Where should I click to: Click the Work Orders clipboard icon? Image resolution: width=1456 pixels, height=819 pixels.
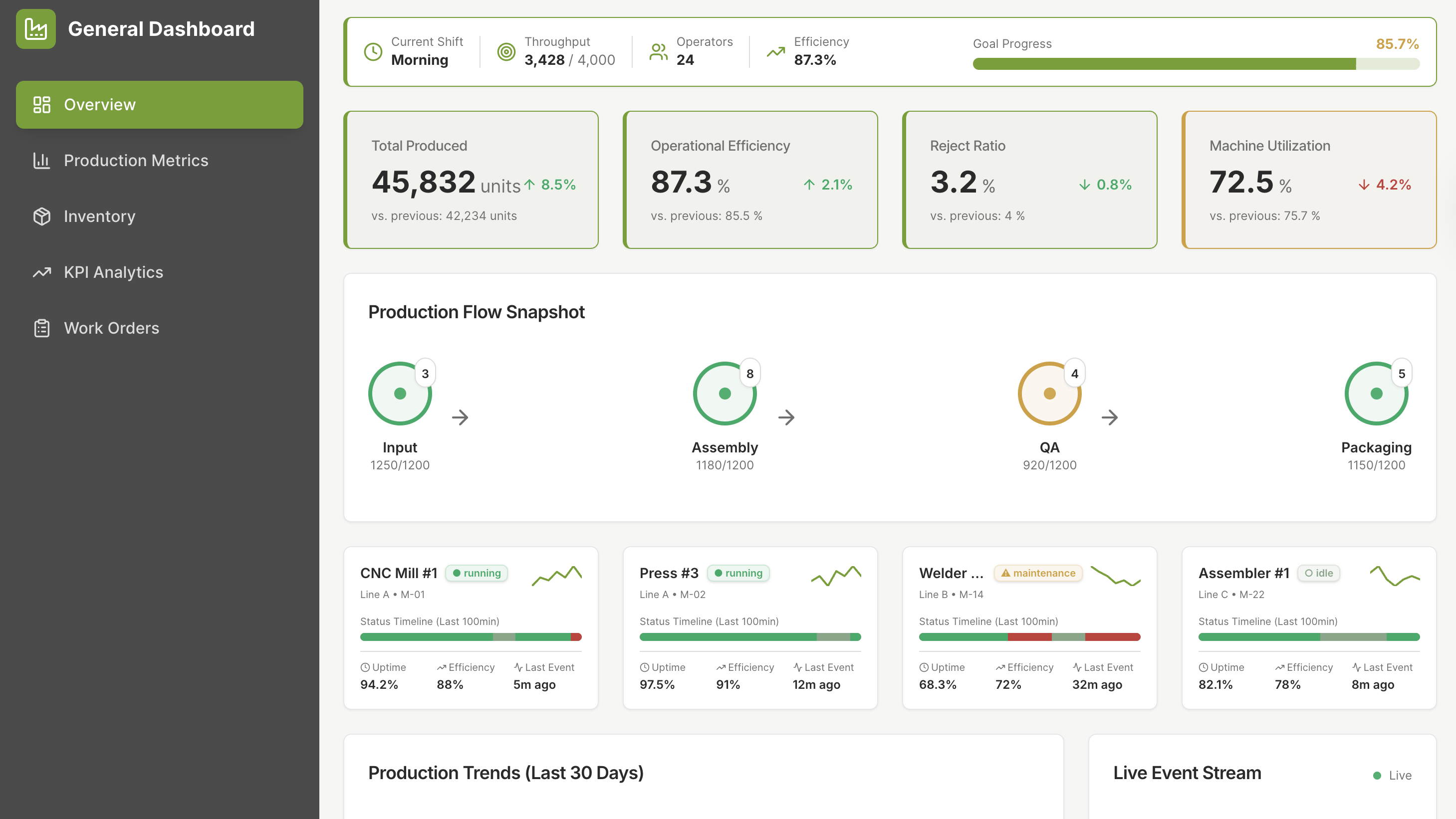41,328
